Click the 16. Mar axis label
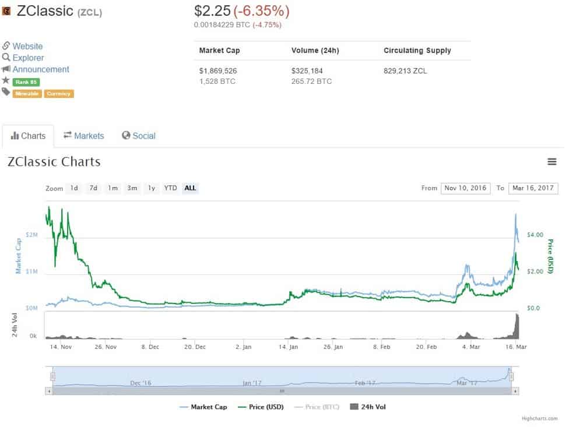583x427 pixels. point(516,347)
